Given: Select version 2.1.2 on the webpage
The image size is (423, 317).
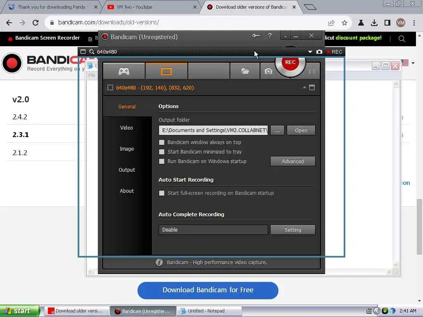Looking at the screenshot, I should (x=20, y=153).
